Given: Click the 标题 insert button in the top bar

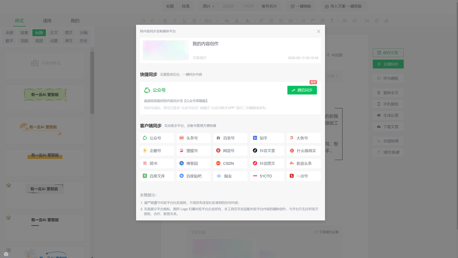Looking at the screenshot, I should point(170,6).
